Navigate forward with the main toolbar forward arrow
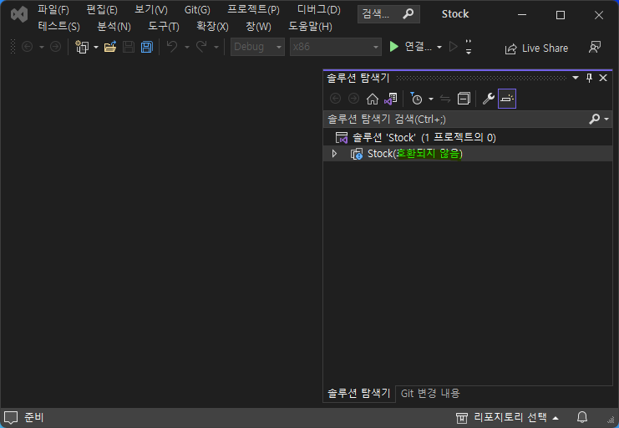The height and width of the screenshot is (428, 619). (x=56, y=47)
